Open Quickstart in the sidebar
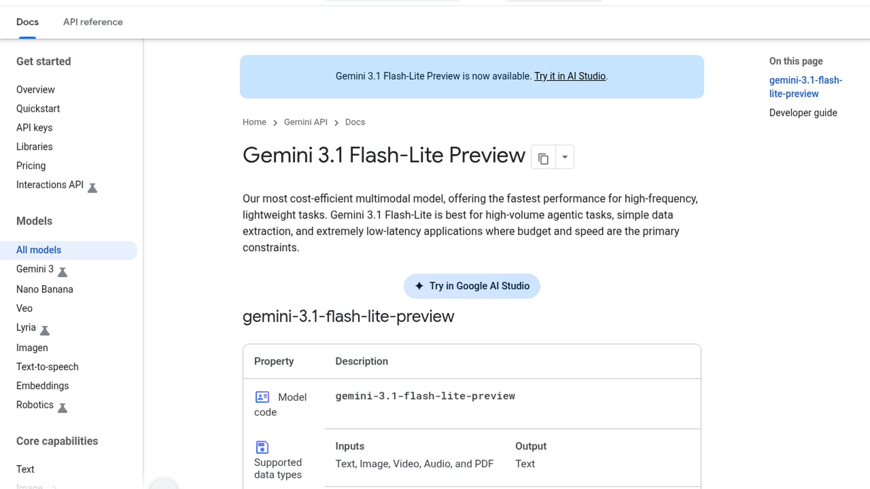 click(x=38, y=109)
